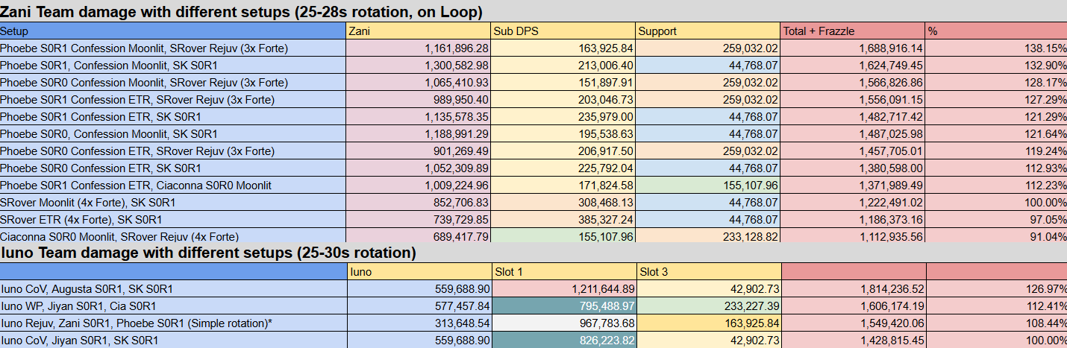Viewport: 1067px width, 348px height.
Task: Click Zani damage cell 739,729.85
Action: tap(419, 220)
